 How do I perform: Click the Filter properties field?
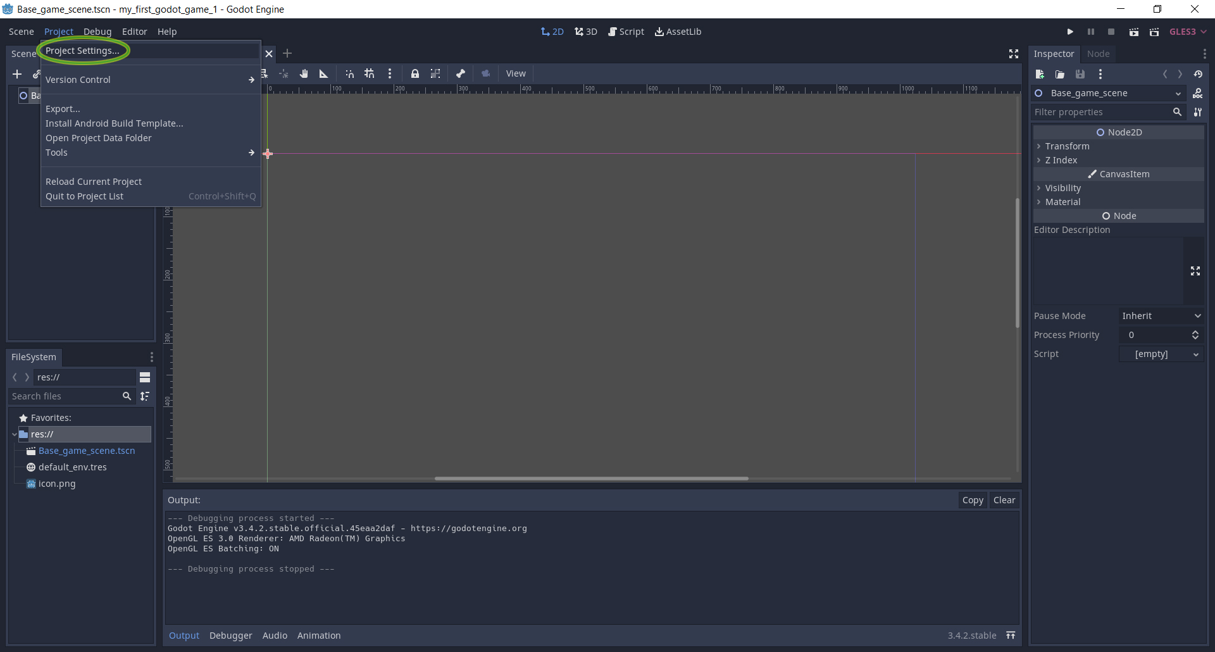(x=1108, y=112)
